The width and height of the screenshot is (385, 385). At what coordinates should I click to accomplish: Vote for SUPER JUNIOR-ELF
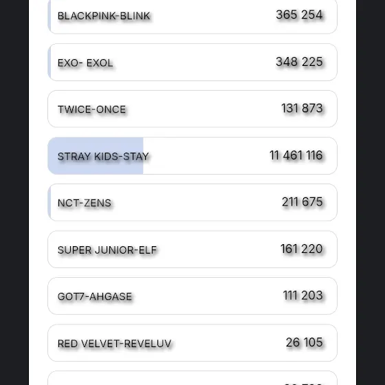[x=192, y=249]
